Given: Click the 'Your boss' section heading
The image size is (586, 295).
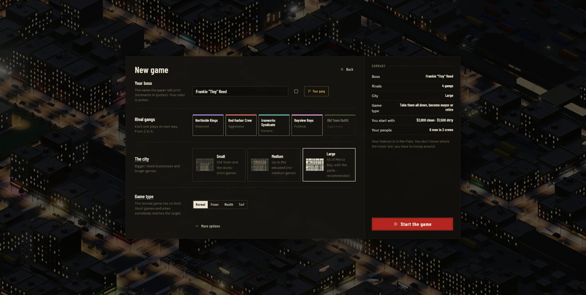Looking at the screenshot, I should 143,83.
